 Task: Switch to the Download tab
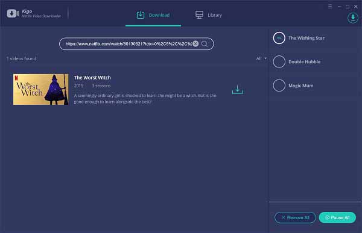coord(153,15)
